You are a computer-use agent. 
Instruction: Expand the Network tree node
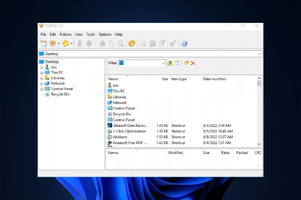tap(42, 84)
